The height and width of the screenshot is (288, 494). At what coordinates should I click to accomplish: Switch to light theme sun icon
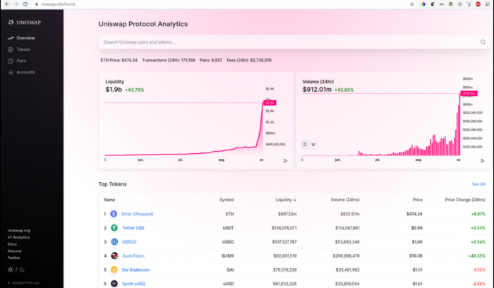pyautogui.click(x=11, y=270)
